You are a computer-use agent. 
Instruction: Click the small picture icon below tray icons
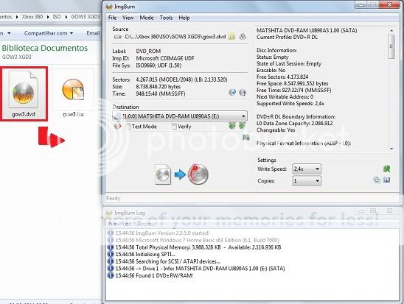pyautogui.click(x=246, y=138)
